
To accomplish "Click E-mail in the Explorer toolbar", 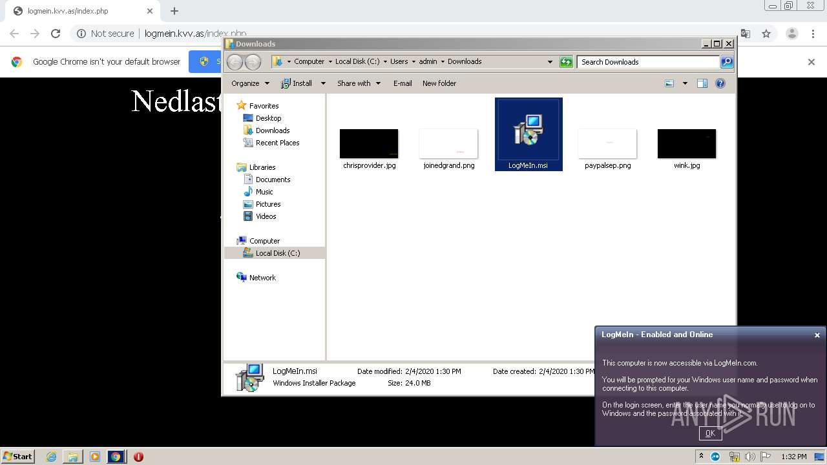I will point(403,83).
